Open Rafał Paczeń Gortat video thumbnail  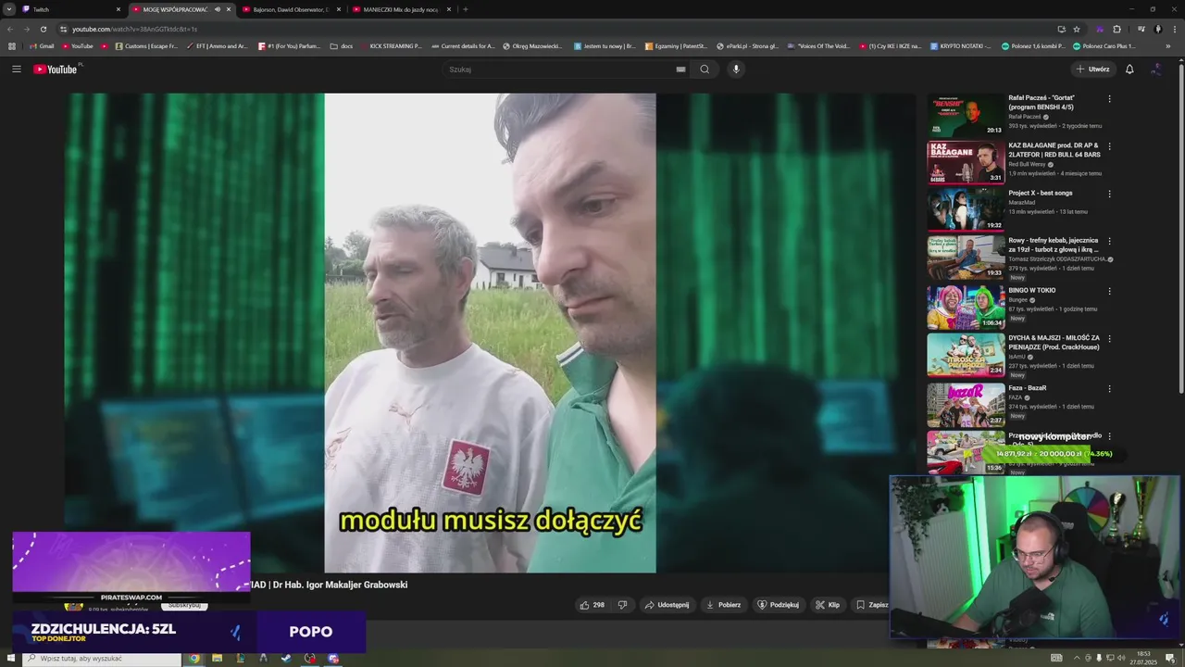click(x=966, y=115)
